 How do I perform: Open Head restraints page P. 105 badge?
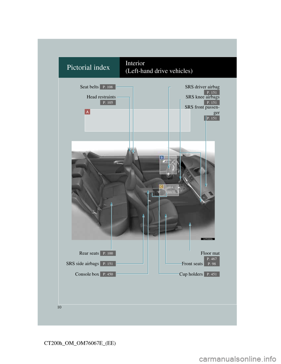108,103
